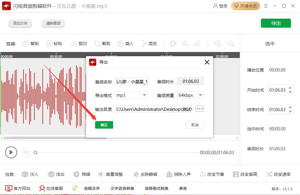
Task: Select Remove Silence (去除静音) effect
Action: click(145, 174)
